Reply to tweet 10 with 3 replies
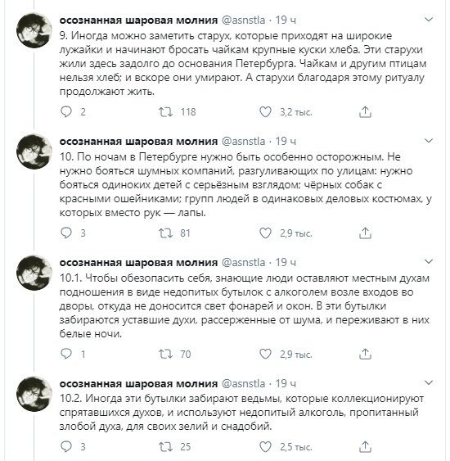This screenshot has width=450, height=461. click(x=66, y=233)
